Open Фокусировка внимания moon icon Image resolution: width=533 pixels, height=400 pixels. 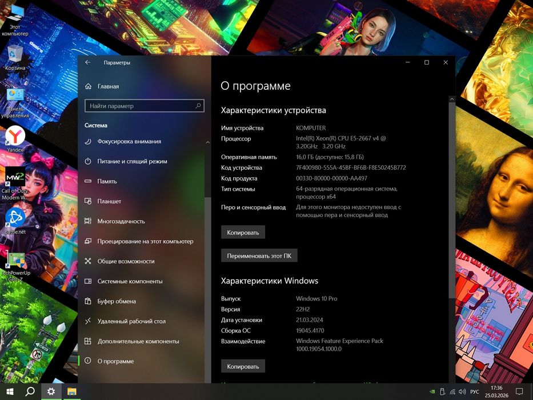coord(88,142)
